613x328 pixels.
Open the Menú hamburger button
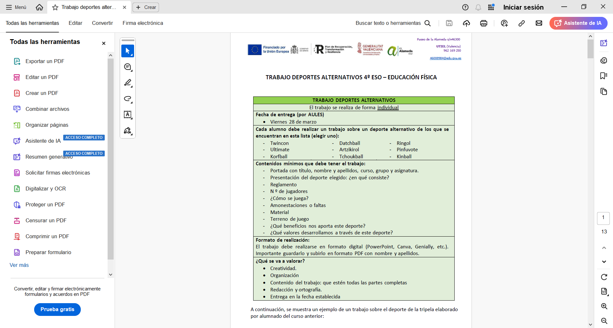pos(16,7)
